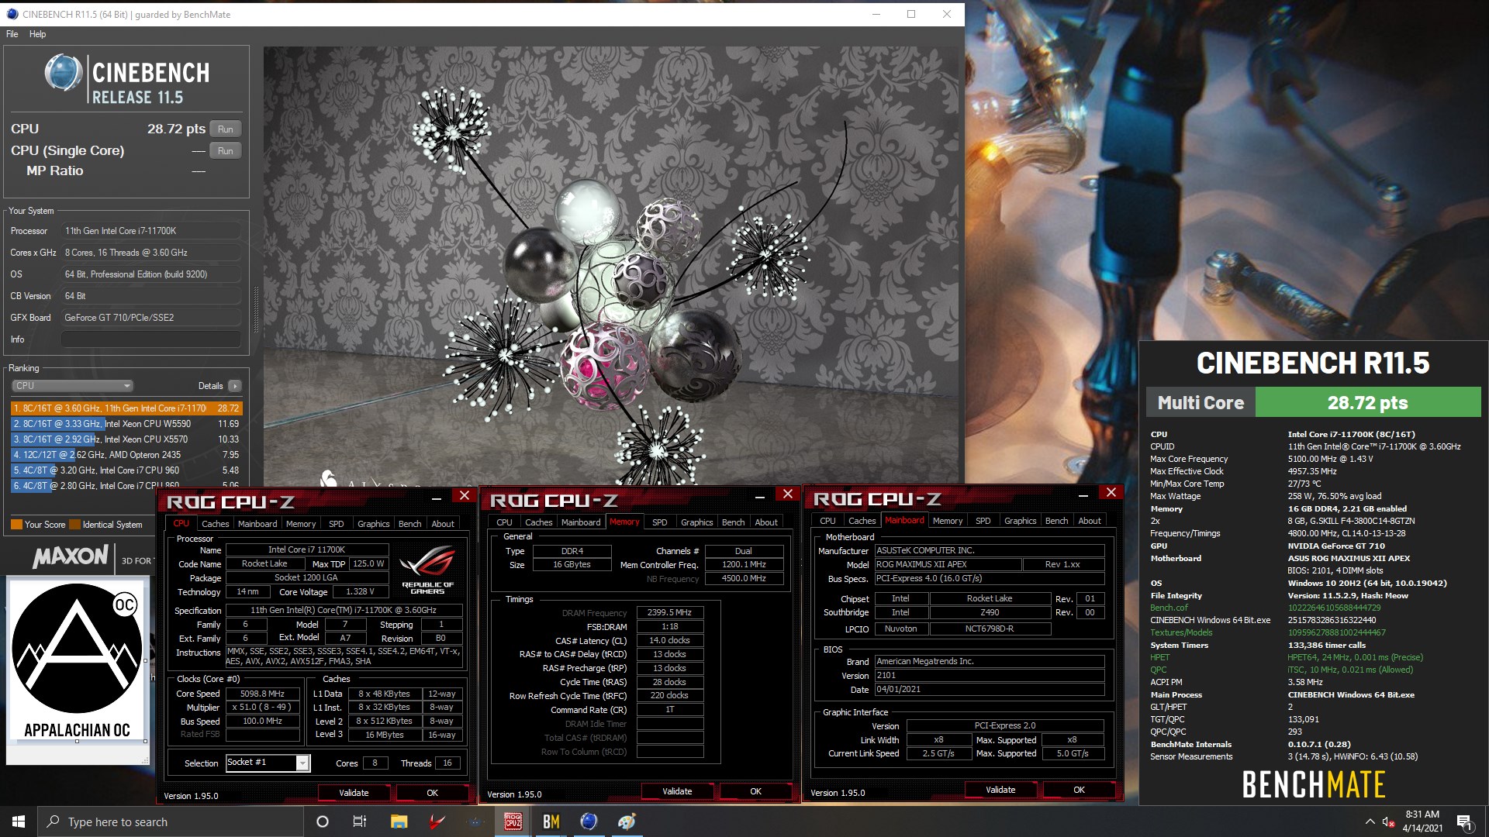This screenshot has height=837, width=1489.
Task: Run the CPU Single Core benchmark
Action: coord(226,151)
